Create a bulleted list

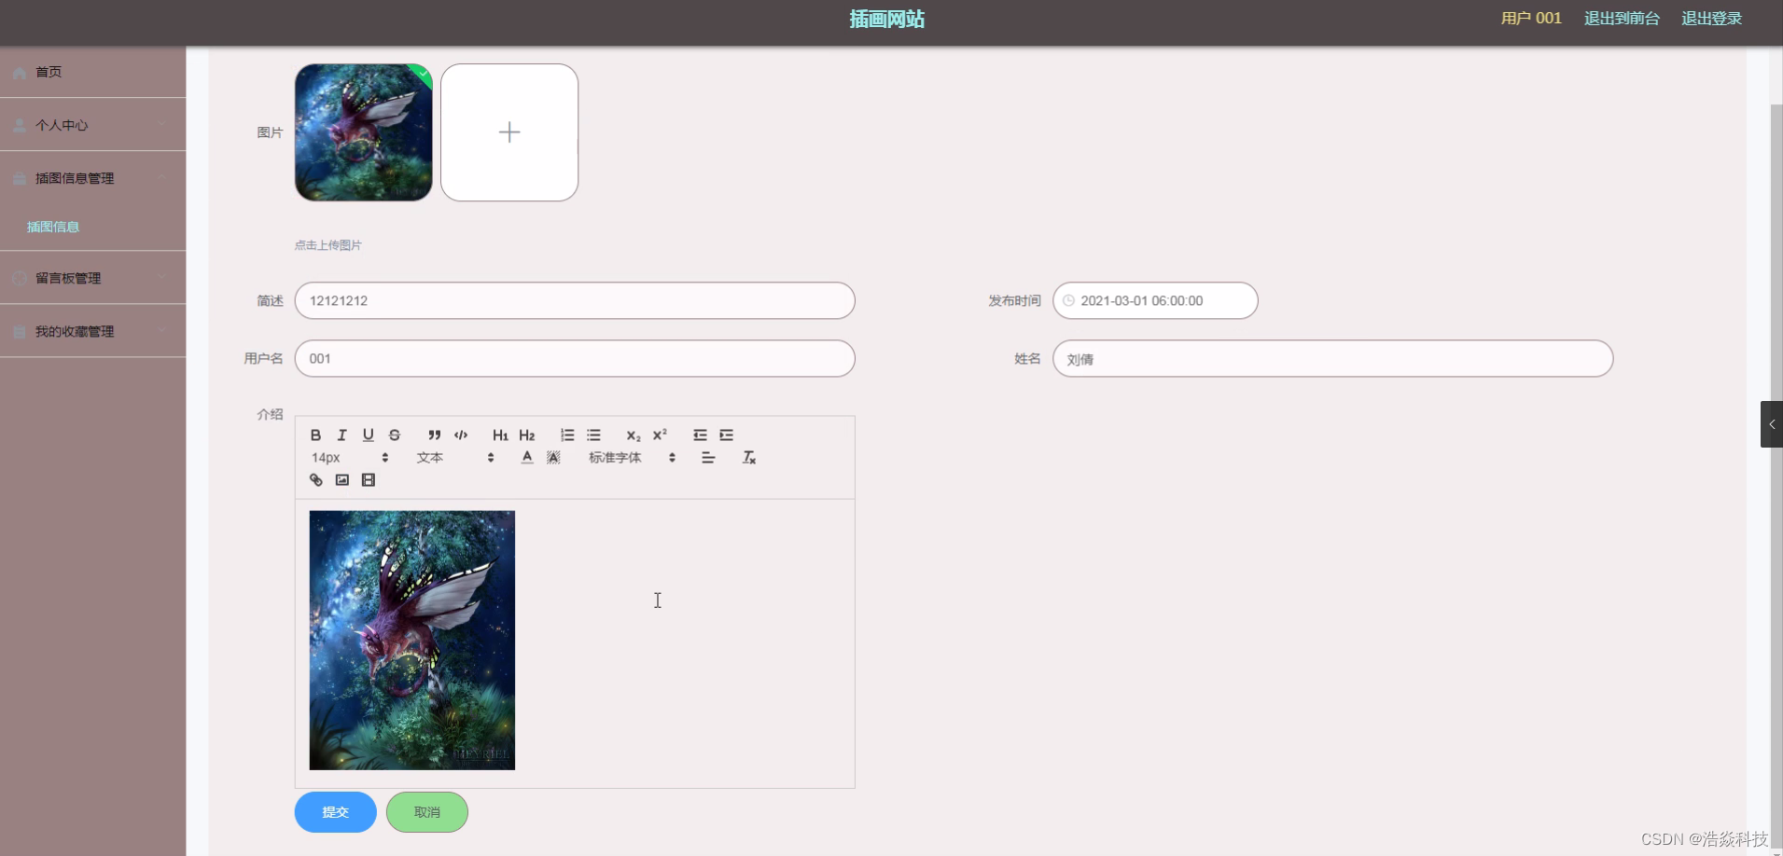coord(593,435)
